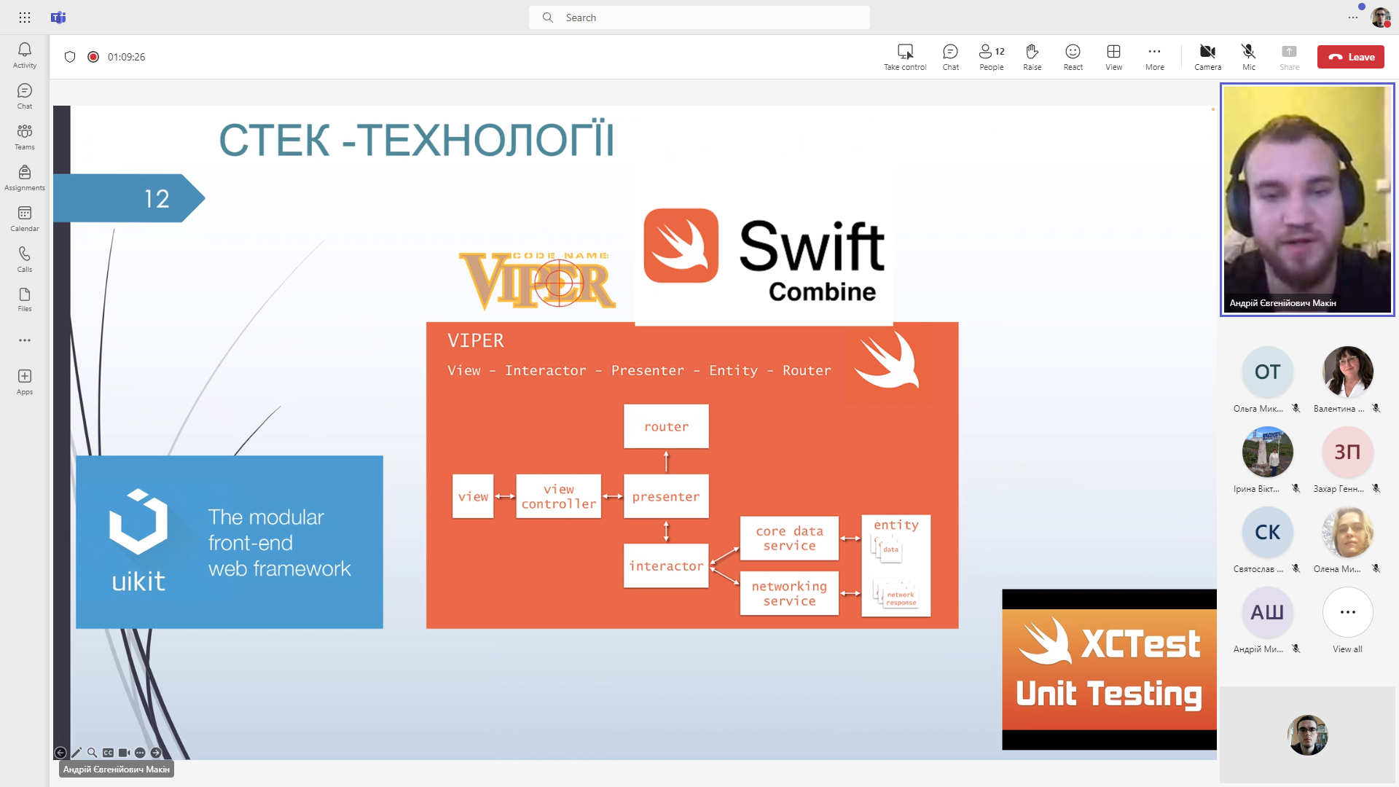Image resolution: width=1399 pixels, height=787 pixels.
Task: Open the Teams section in sidebar
Action: click(24, 136)
